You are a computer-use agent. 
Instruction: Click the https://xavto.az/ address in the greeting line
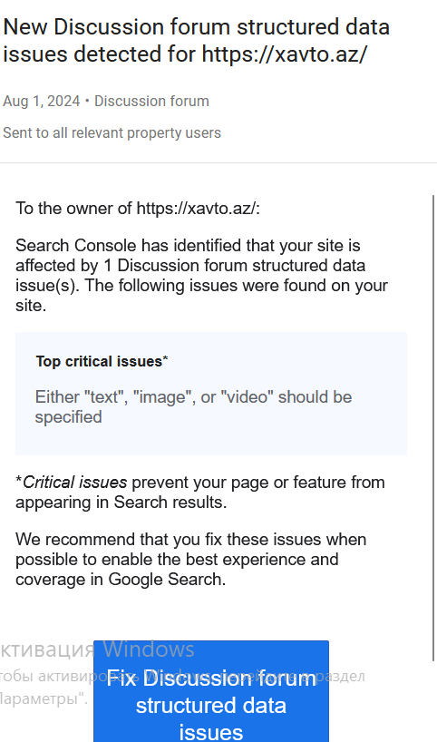point(196,209)
